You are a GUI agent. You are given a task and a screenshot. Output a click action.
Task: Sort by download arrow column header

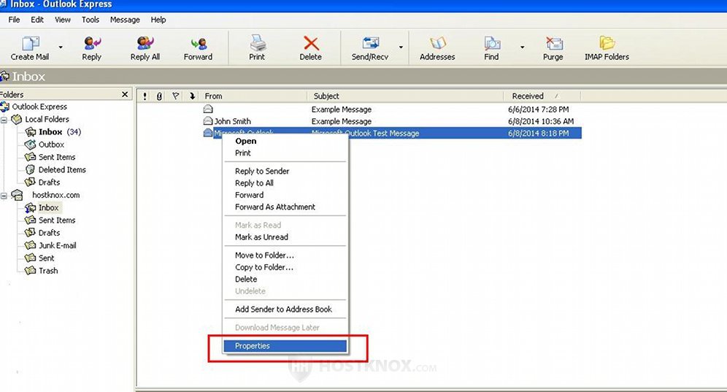pyautogui.click(x=192, y=96)
